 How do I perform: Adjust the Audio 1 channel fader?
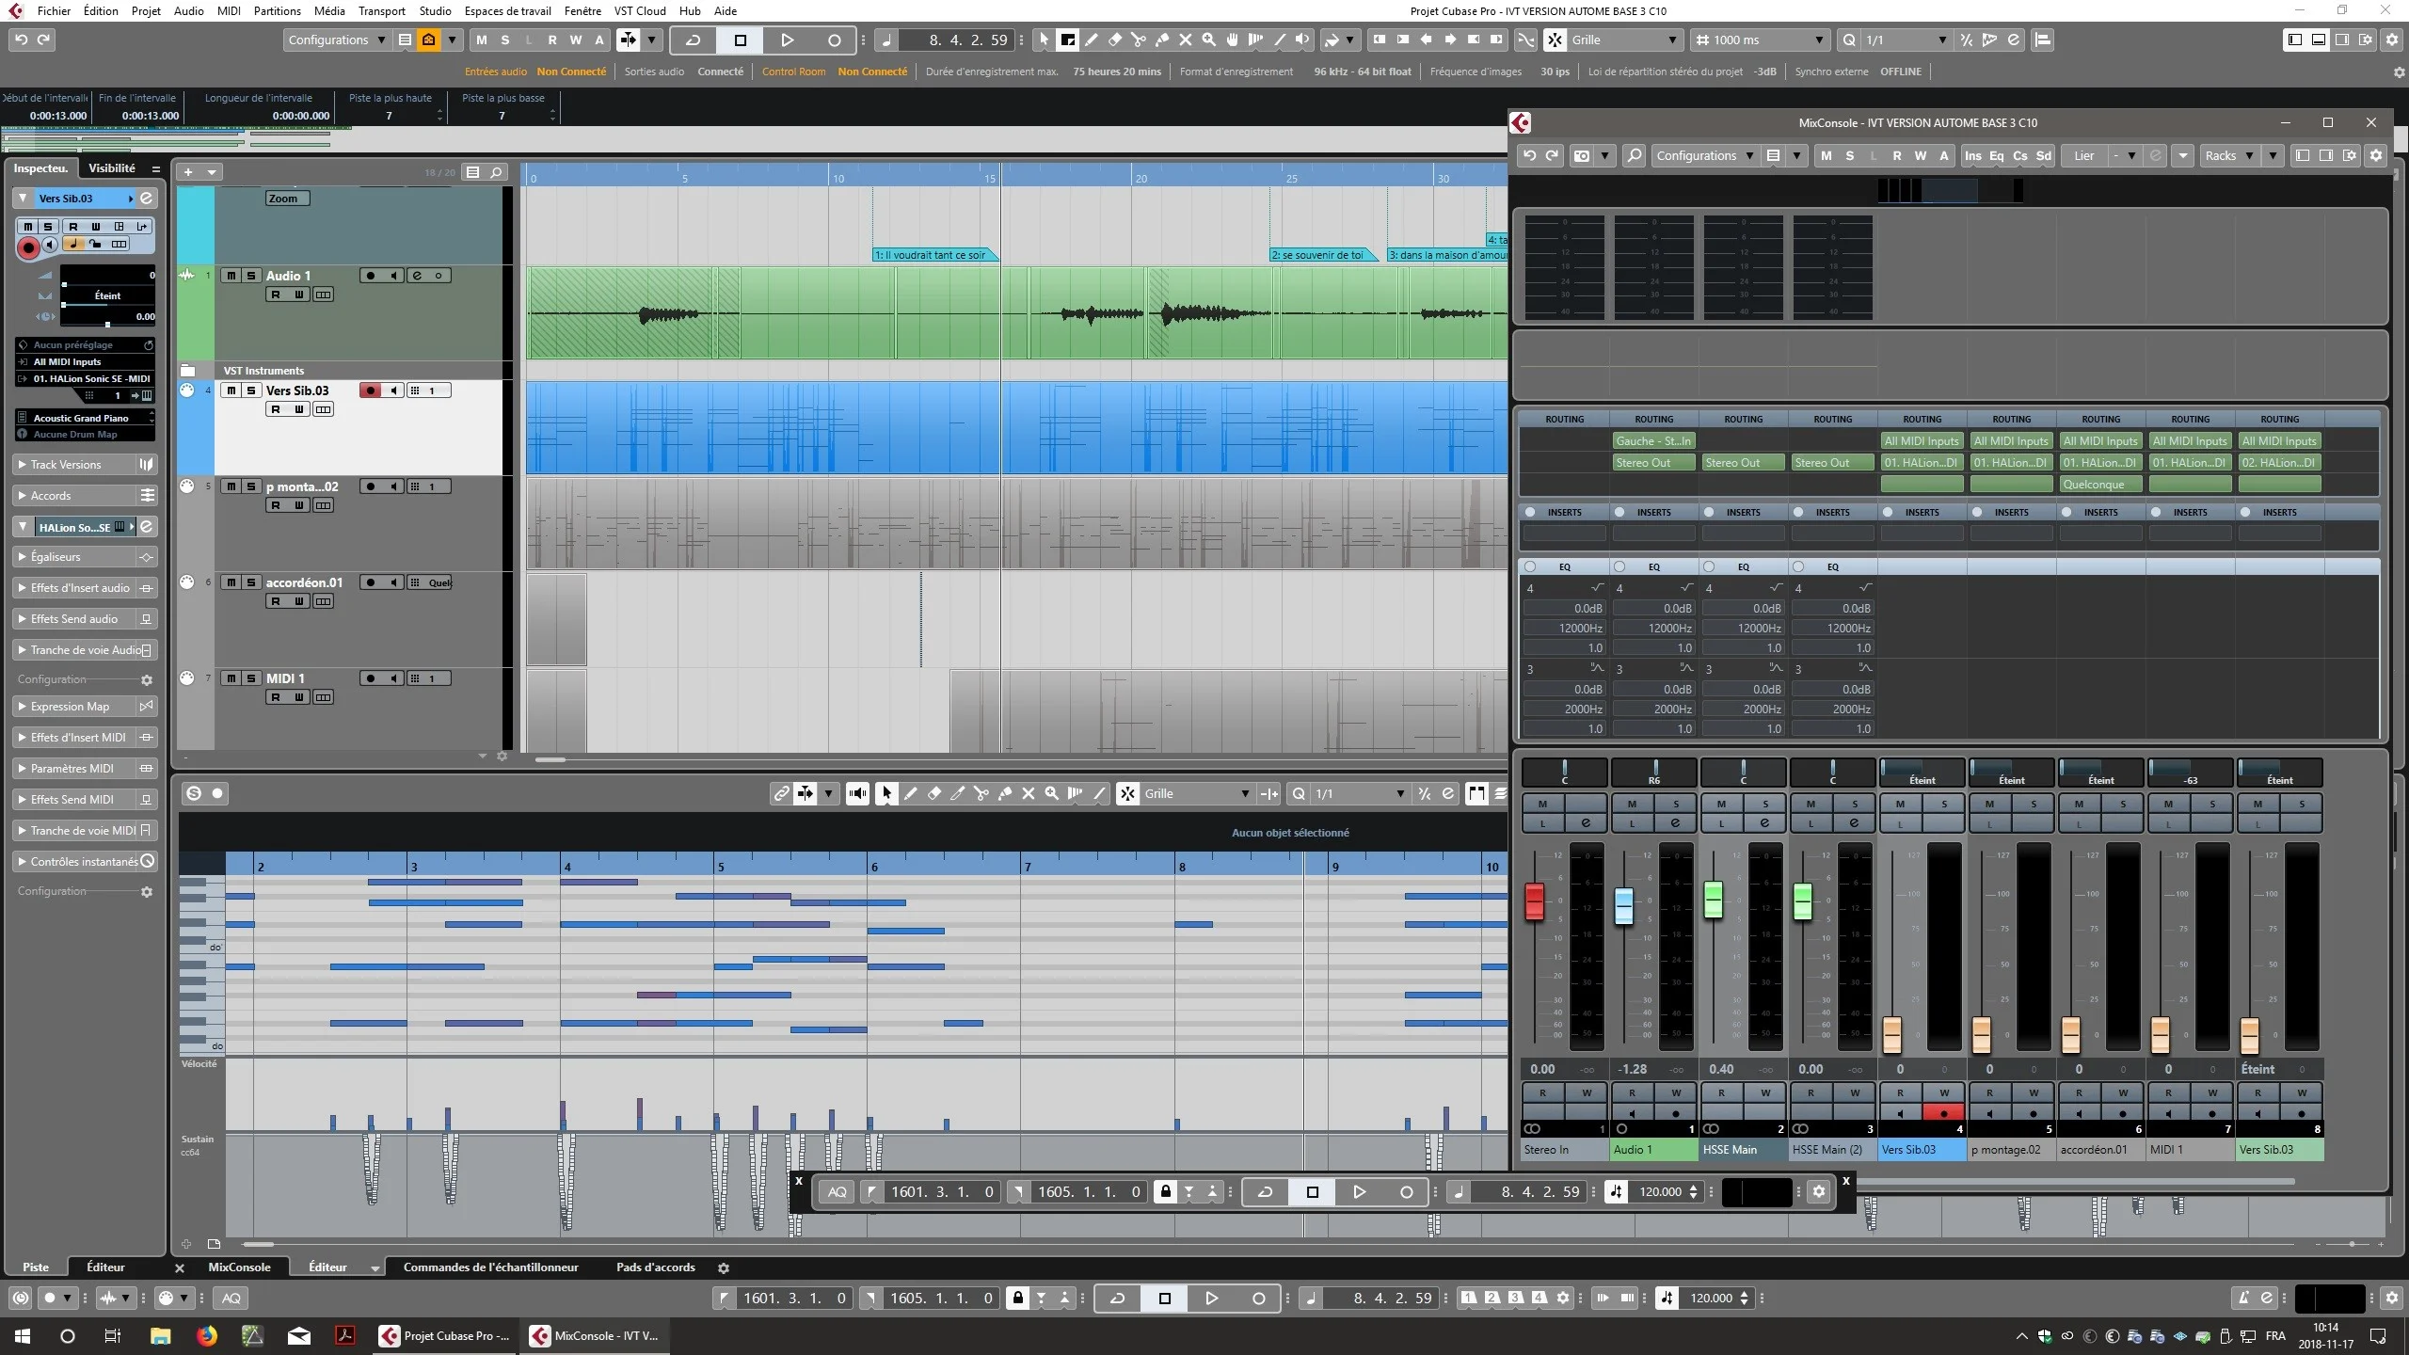1623,906
